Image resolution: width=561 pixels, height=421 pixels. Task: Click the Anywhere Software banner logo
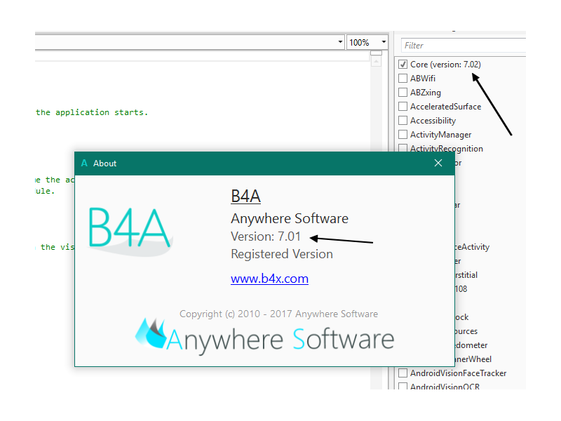[x=265, y=337]
